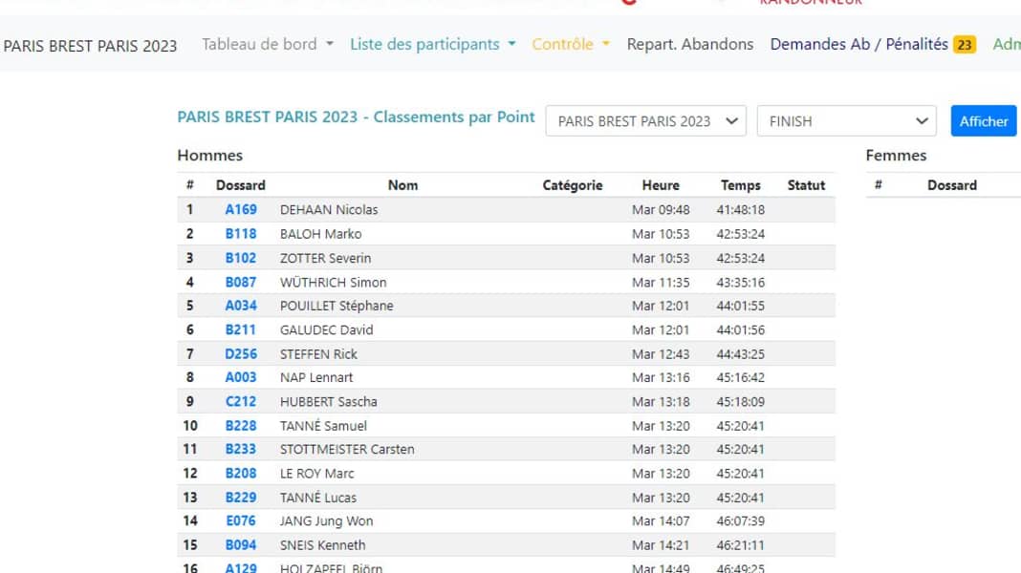The width and height of the screenshot is (1021, 573).
Task: Select the name STEFFEN Rick
Action: (x=318, y=353)
